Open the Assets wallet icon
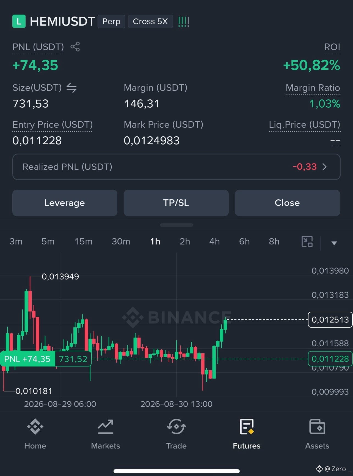Image resolution: width=353 pixels, height=476 pixels. (x=317, y=427)
